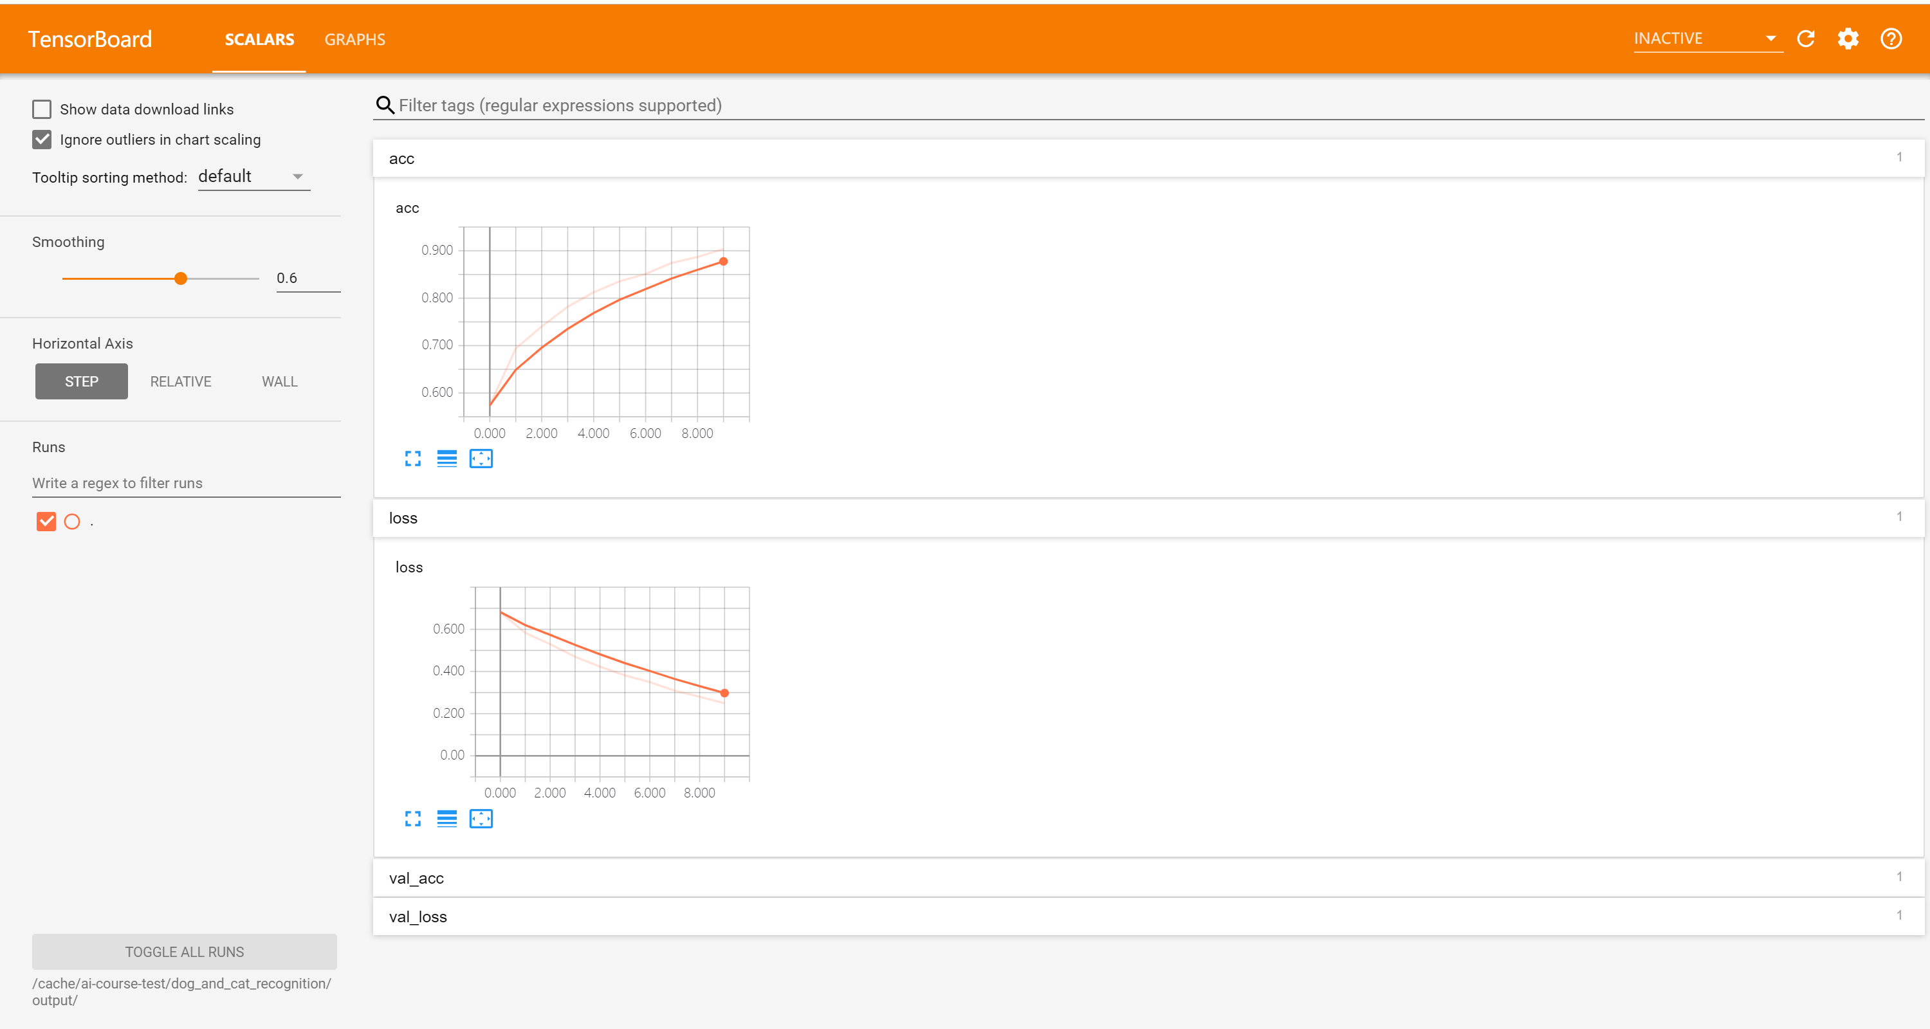Click the reload data refresh icon
Viewport: 1930px width, 1029px height.
point(1806,39)
